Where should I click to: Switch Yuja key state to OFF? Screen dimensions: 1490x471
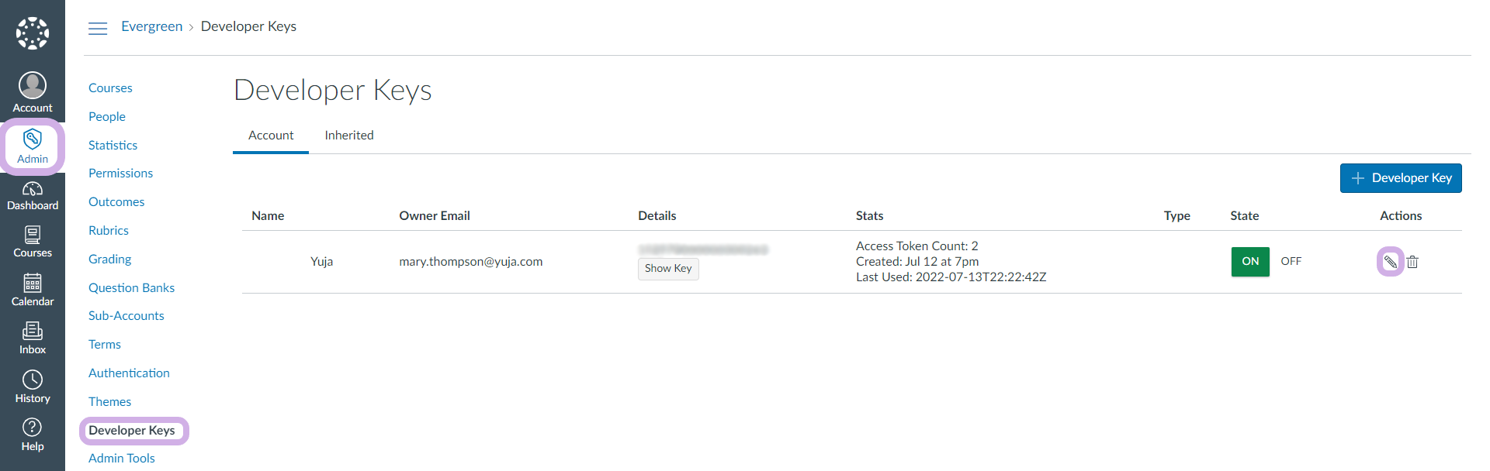1291,262
